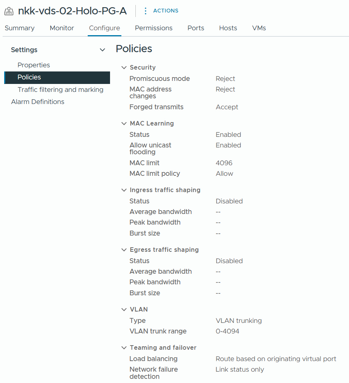Go to the Permissions tab
Viewport: 349px width, 383px height.
pos(154,28)
